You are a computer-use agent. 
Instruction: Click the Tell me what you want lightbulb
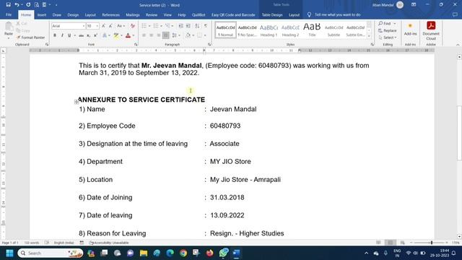(309, 14)
